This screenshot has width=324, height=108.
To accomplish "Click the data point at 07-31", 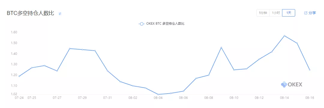I will pyautogui.click(x=107, y=71).
